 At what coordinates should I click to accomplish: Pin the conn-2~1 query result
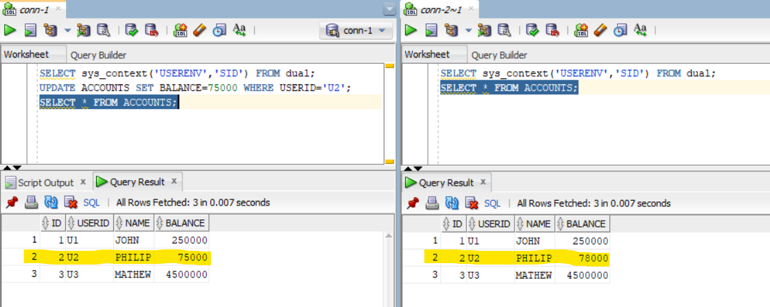pyautogui.click(x=413, y=203)
